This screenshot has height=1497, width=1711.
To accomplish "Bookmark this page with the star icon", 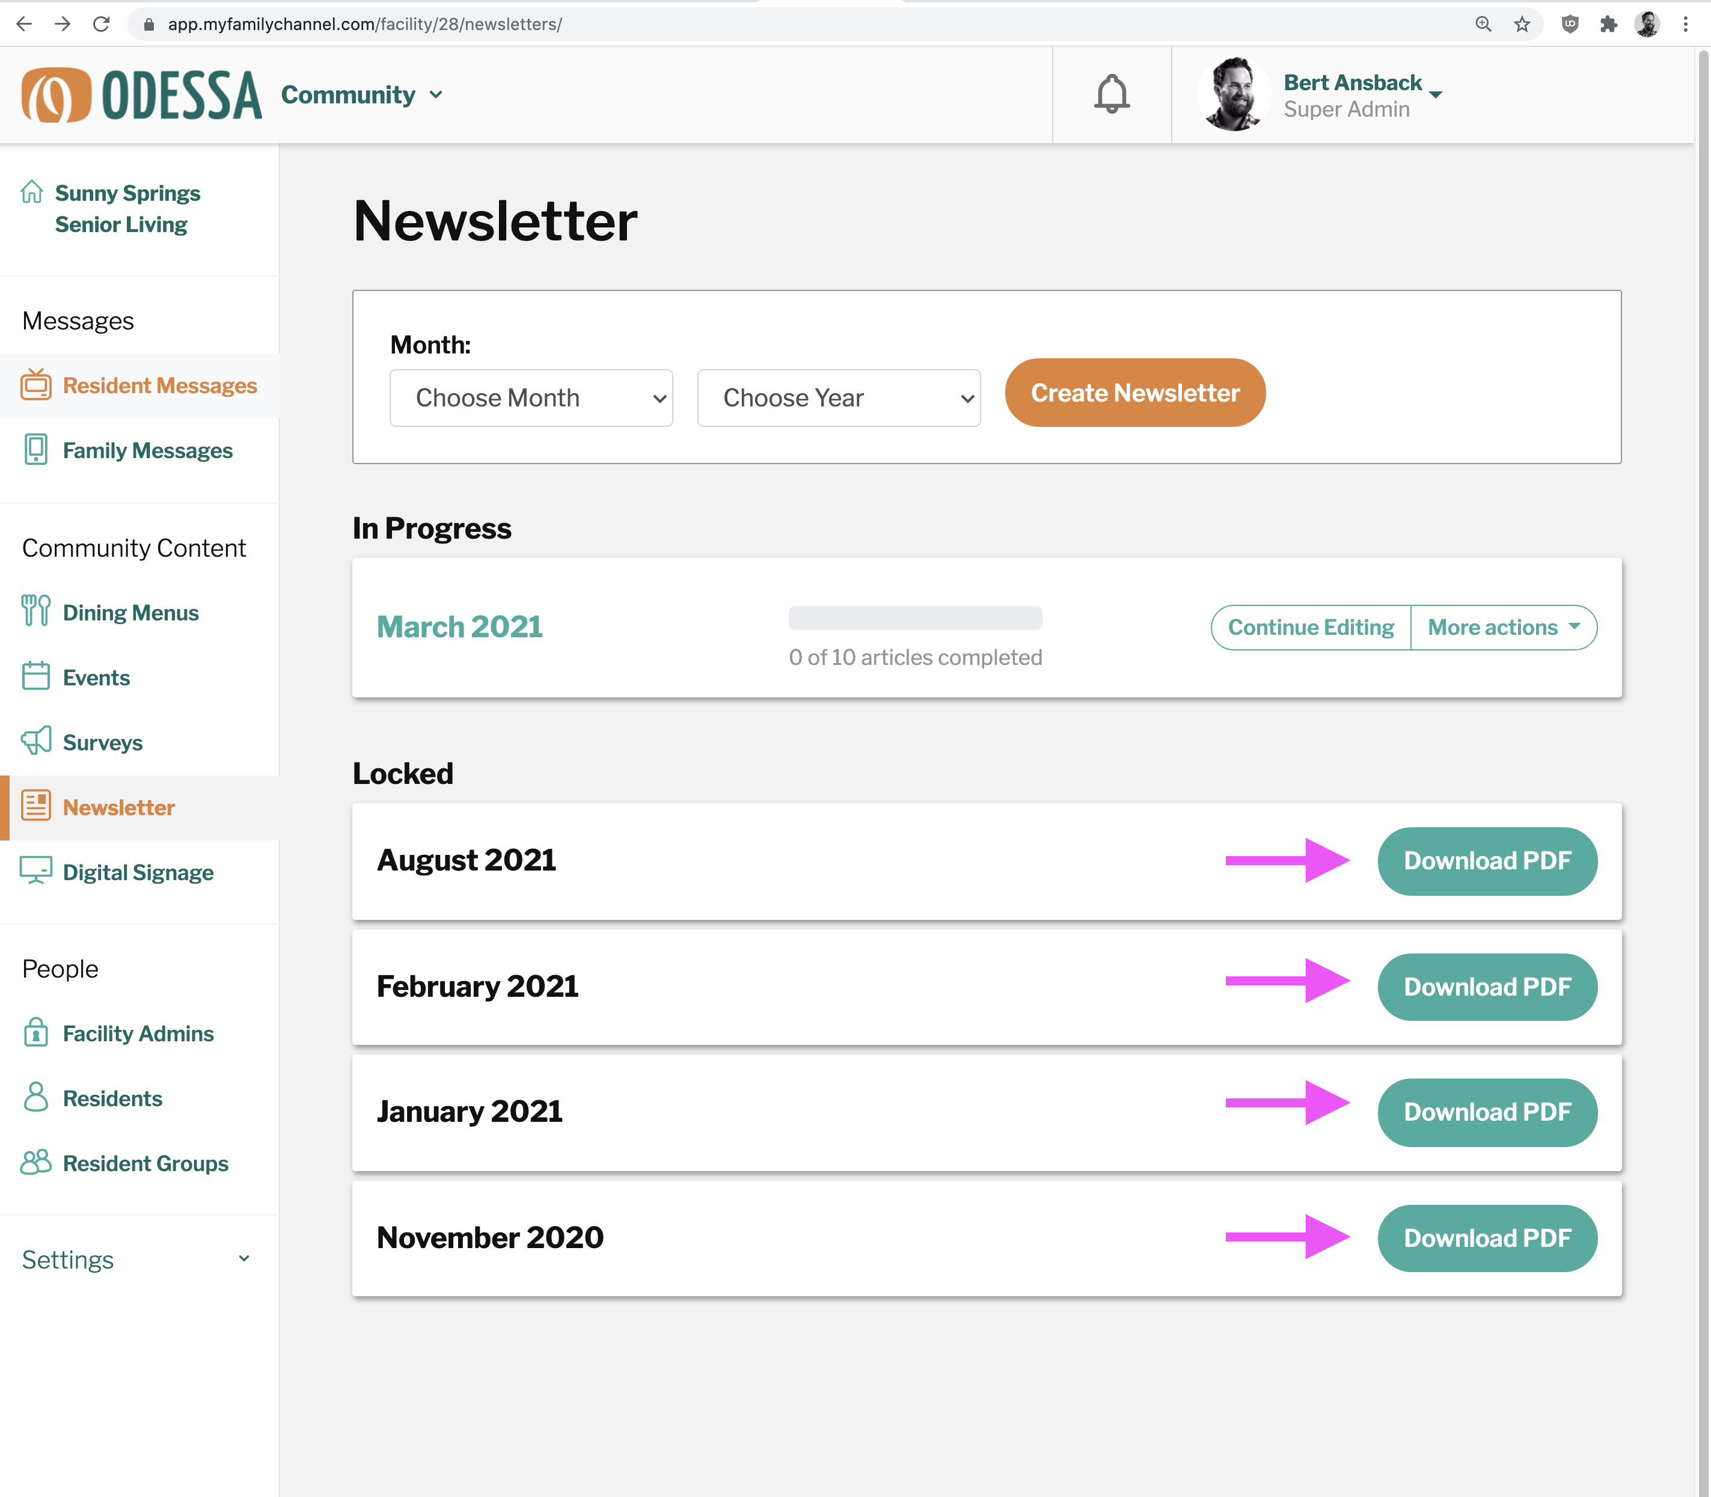I will click(x=1522, y=24).
